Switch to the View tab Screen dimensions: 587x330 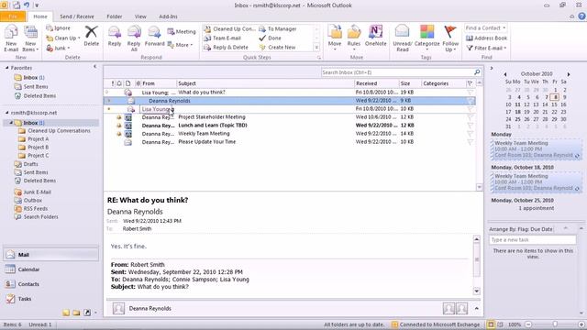(x=140, y=16)
